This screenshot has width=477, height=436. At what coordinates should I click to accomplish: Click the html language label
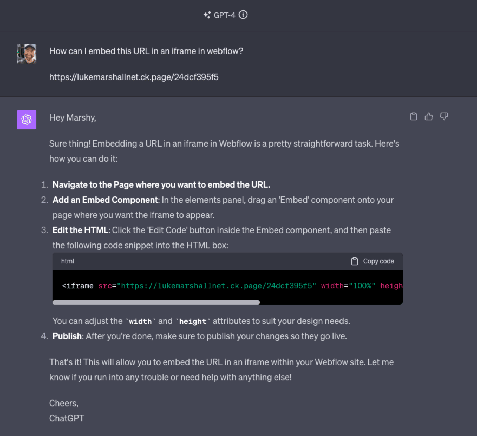(67, 261)
